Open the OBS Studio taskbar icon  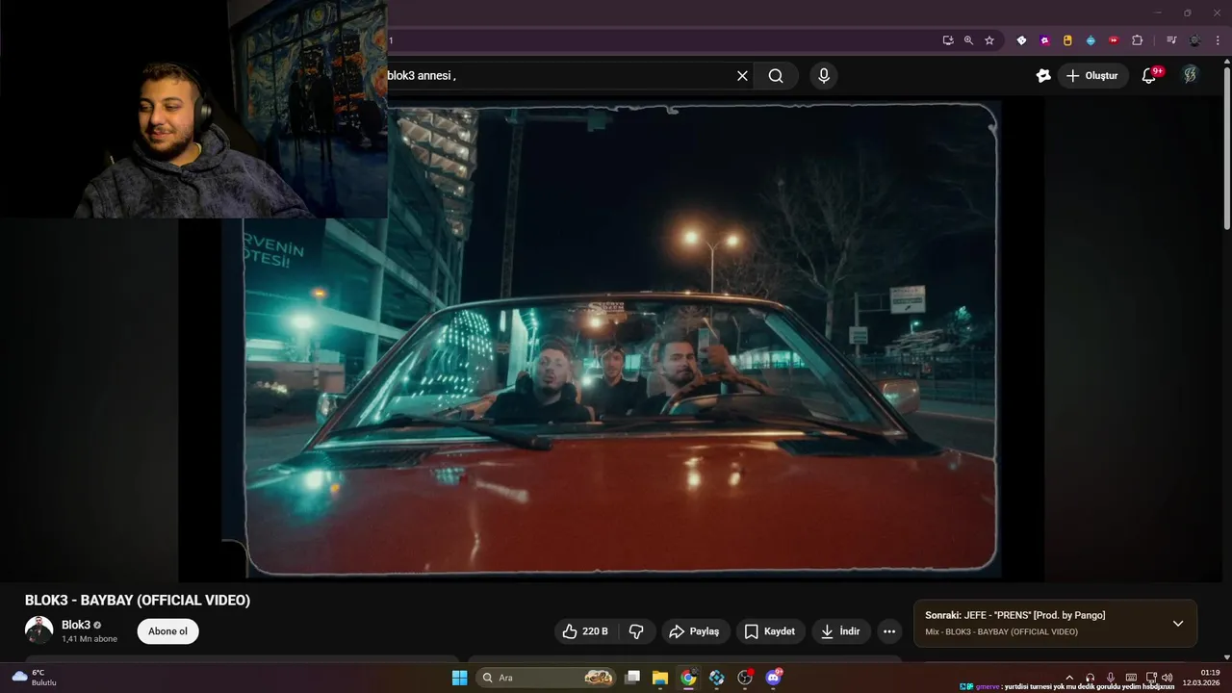click(745, 678)
